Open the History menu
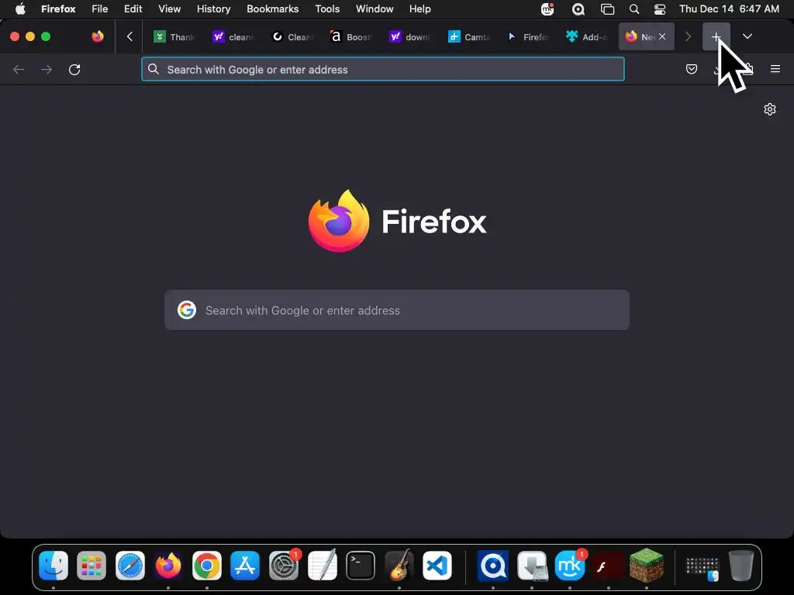 coord(214,9)
